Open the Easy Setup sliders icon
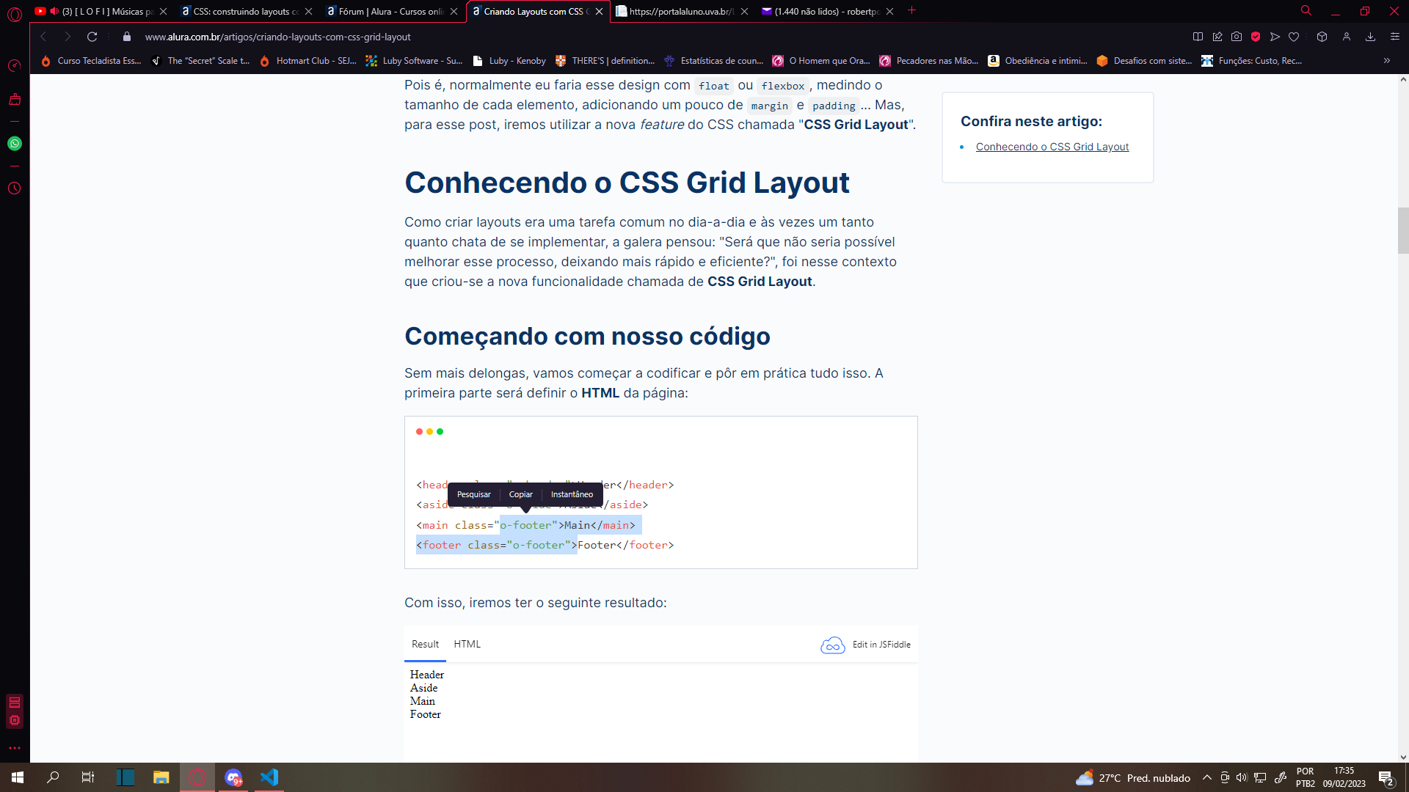Image resolution: width=1409 pixels, height=792 pixels. [1395, 37]
